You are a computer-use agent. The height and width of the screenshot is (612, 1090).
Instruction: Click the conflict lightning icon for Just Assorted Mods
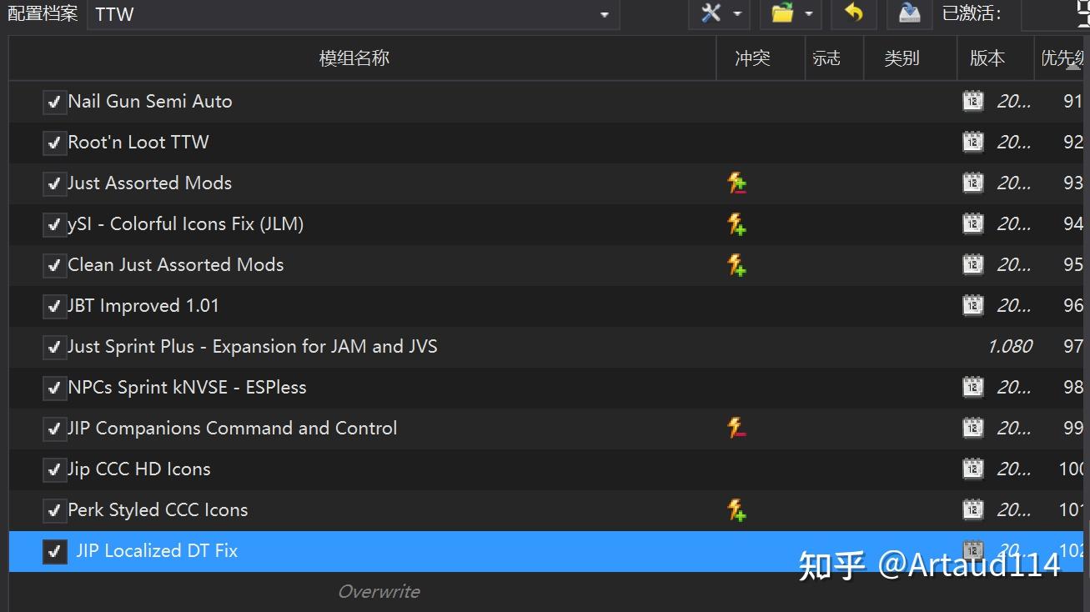point(736,183)
